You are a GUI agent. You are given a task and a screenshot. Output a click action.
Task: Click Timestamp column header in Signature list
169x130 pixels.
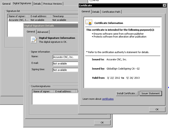[x=65, y=16]
